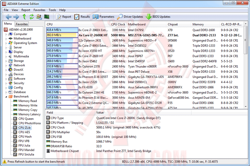The image size is (250, 166).
Task: Click the results list scroll up arrow
Action: pos(245,24)
